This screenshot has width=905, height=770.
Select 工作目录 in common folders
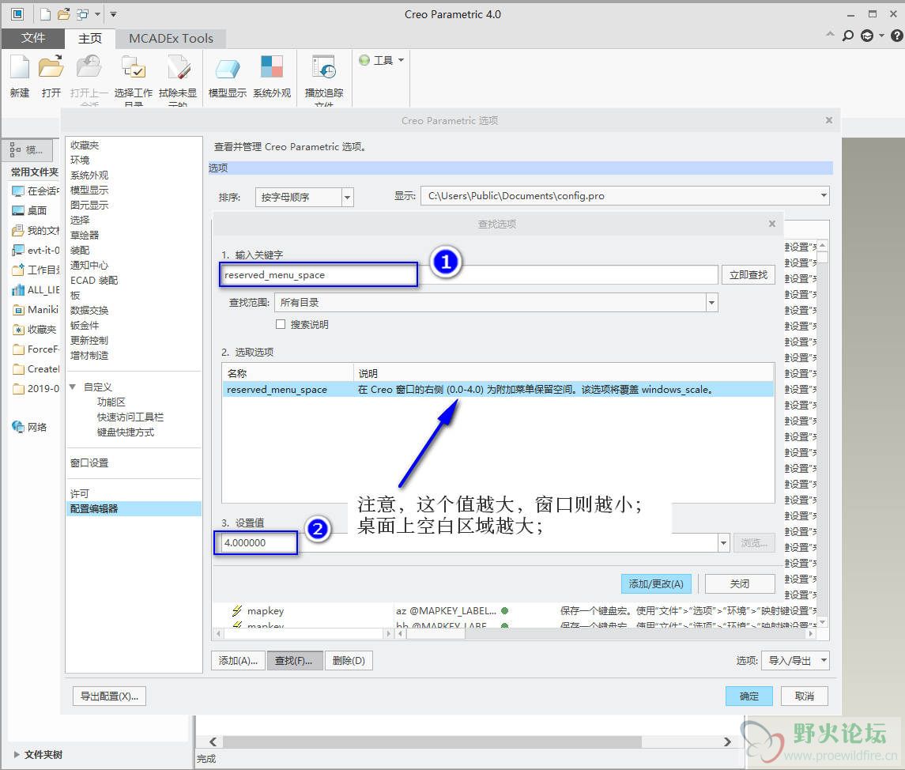[35, 270]
